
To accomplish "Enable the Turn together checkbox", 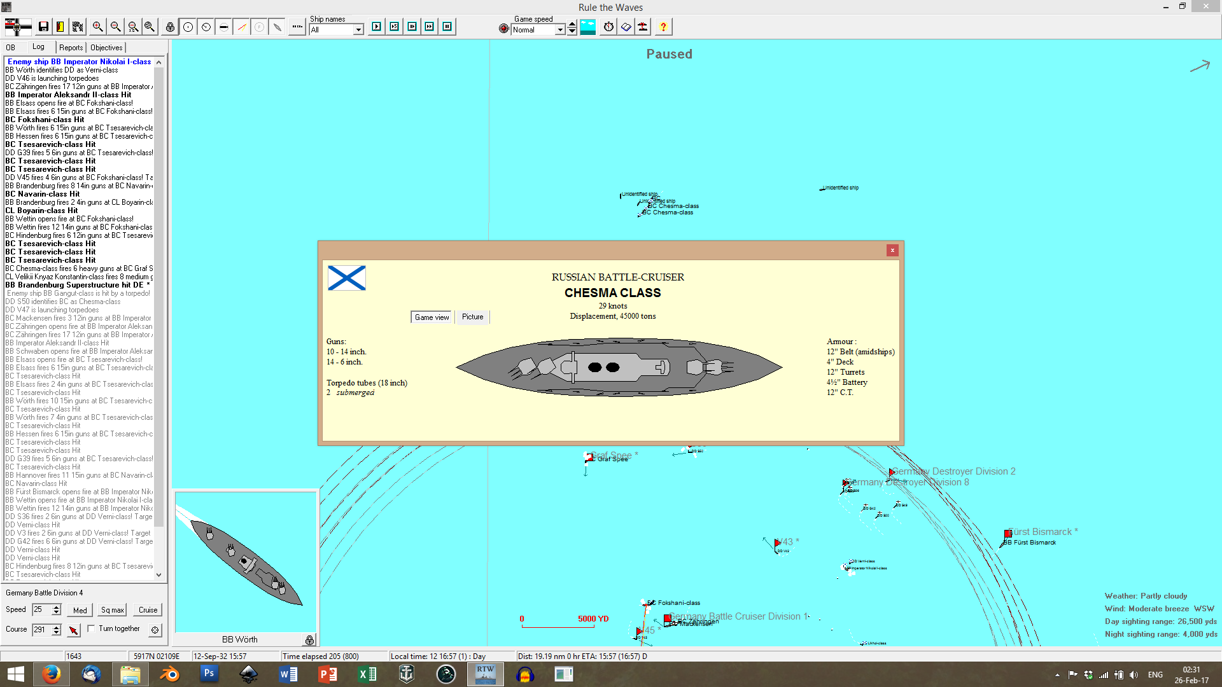I will point(92,628).
